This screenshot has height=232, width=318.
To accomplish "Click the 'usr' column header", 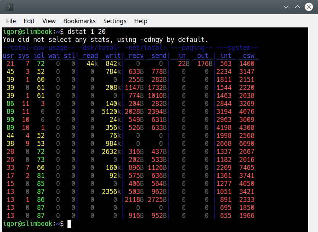I will [8, 56].
